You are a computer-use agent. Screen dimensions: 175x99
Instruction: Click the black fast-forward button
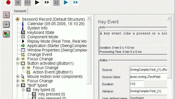47,2
